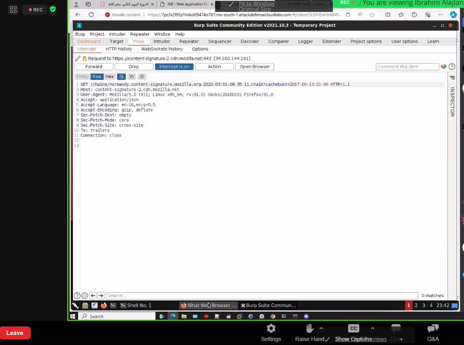The width and height of the screenshot is (464, 345).
Task: Click the help question mark near search bar
Action: 77,295
